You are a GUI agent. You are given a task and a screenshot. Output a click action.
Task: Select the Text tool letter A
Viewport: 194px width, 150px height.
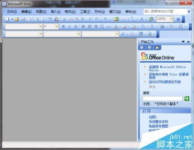click(x=142, y=19)
